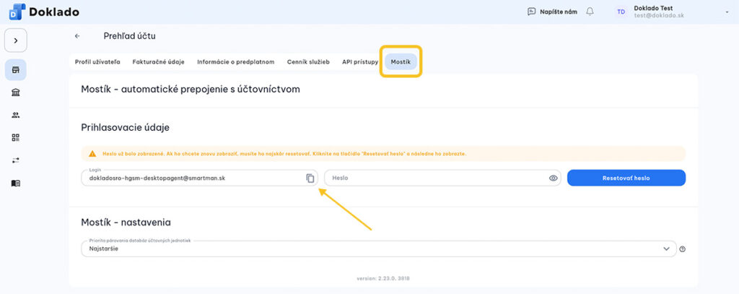
Task: Go back using the left arrow
Action: [77, 36]
